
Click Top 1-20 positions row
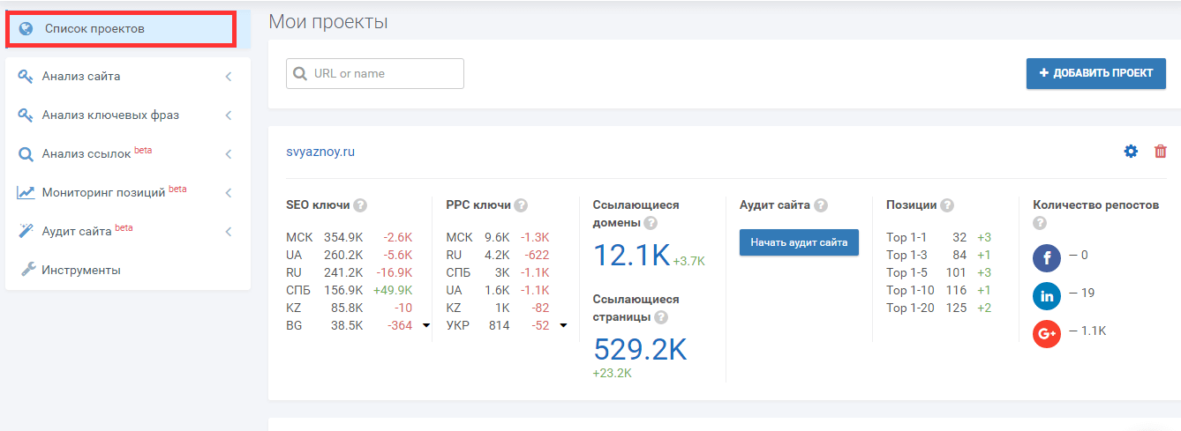pos(939,308)
